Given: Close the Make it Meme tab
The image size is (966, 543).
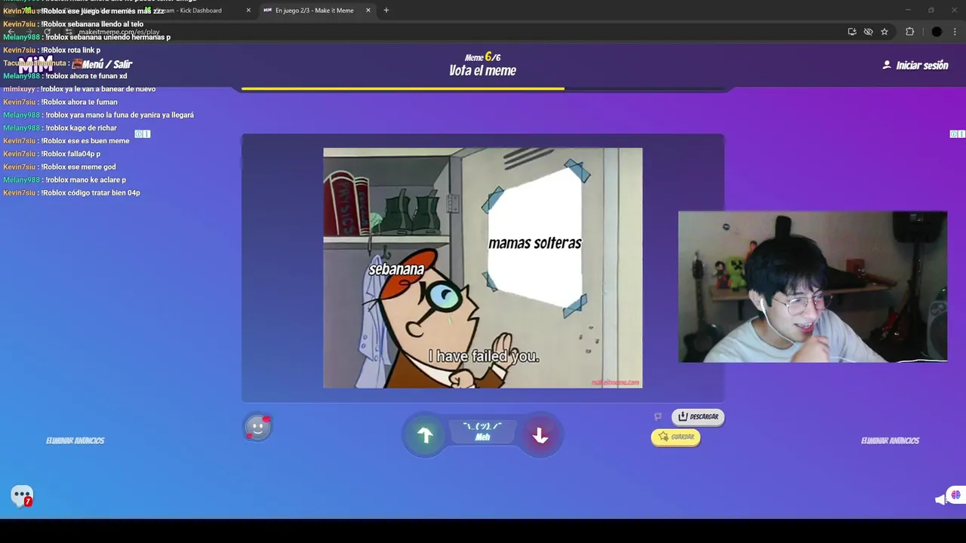Looking at the screenshot, I should [x=368, y=11].
